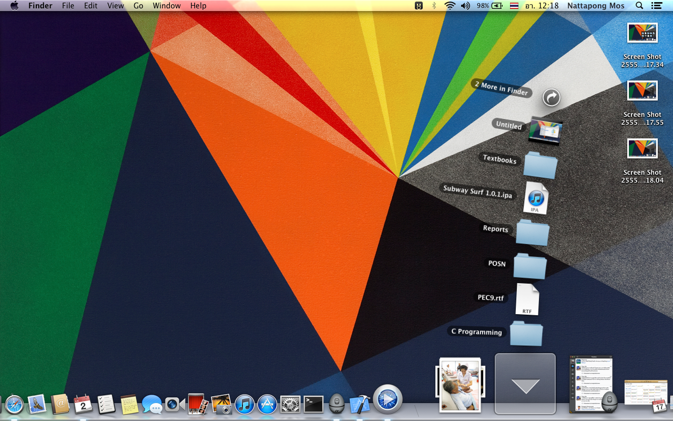This screenshot has height=421, width=673.
Task: Collapse the stack using the down arrow
Action: click(x=525, y=385)
